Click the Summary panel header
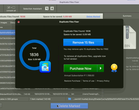 [x=127, y=16]
